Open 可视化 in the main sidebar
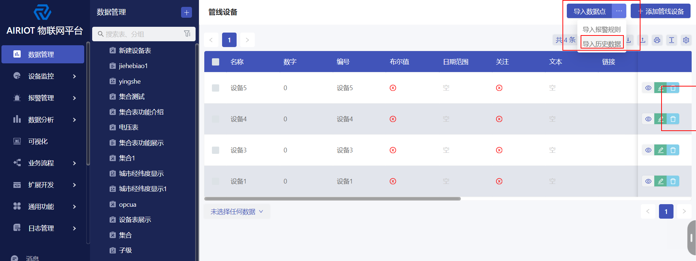This screenshot has width=696, height=261. [43, 141]
